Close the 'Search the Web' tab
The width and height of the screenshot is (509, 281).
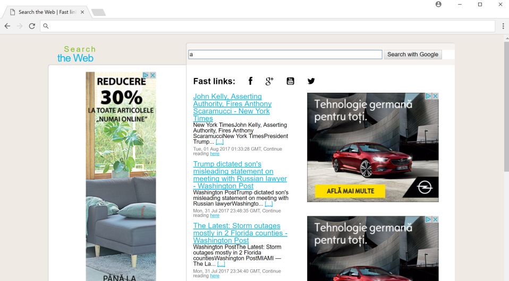click(82, 12)
